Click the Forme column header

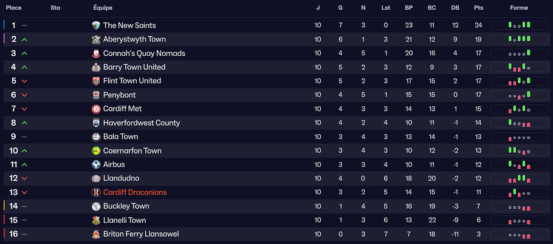click(518, 8)
